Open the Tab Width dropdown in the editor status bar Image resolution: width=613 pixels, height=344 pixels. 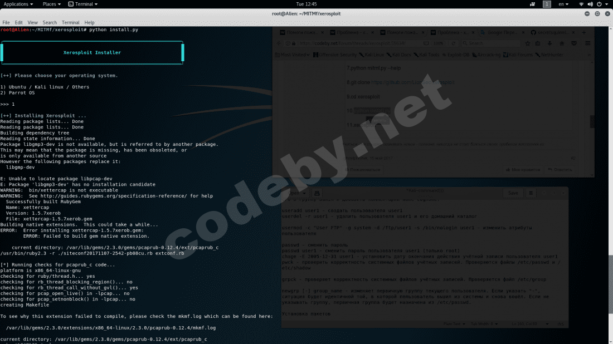click(x=484, y=324)
